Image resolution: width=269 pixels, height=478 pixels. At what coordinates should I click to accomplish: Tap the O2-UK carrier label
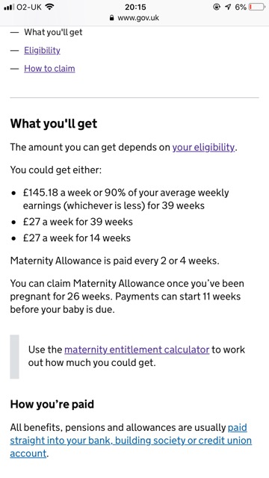29,7
